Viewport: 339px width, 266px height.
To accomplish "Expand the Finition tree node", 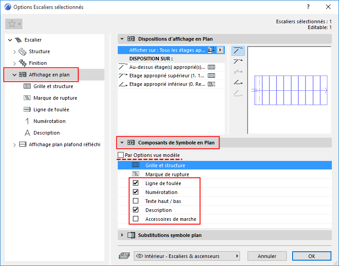I will pyautogui.click(x=14, y=63).
